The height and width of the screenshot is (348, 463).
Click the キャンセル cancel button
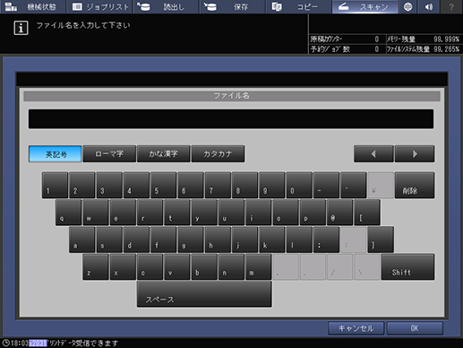(356, 328)
